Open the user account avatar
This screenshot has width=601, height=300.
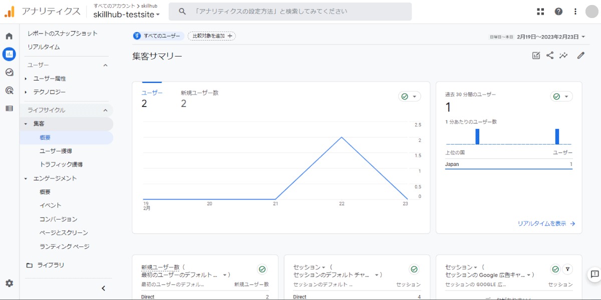click(592, 11)
